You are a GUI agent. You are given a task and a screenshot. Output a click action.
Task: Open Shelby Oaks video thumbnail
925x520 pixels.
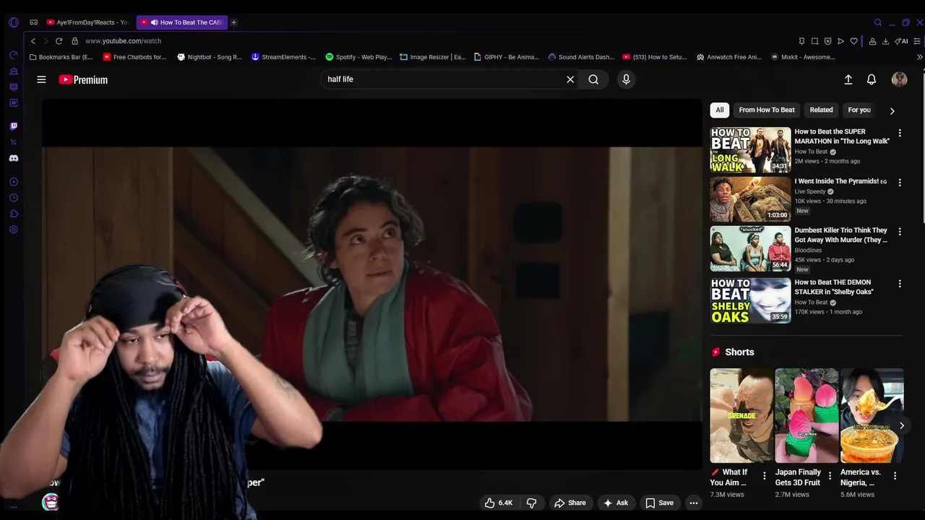[750, 300]
